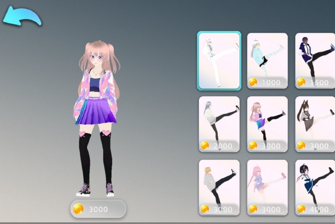Tap the 1500 price label

(318, 82)
